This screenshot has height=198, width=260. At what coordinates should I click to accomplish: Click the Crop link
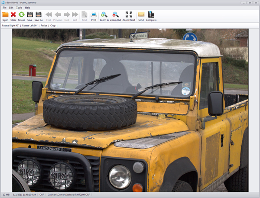(53, 26)
